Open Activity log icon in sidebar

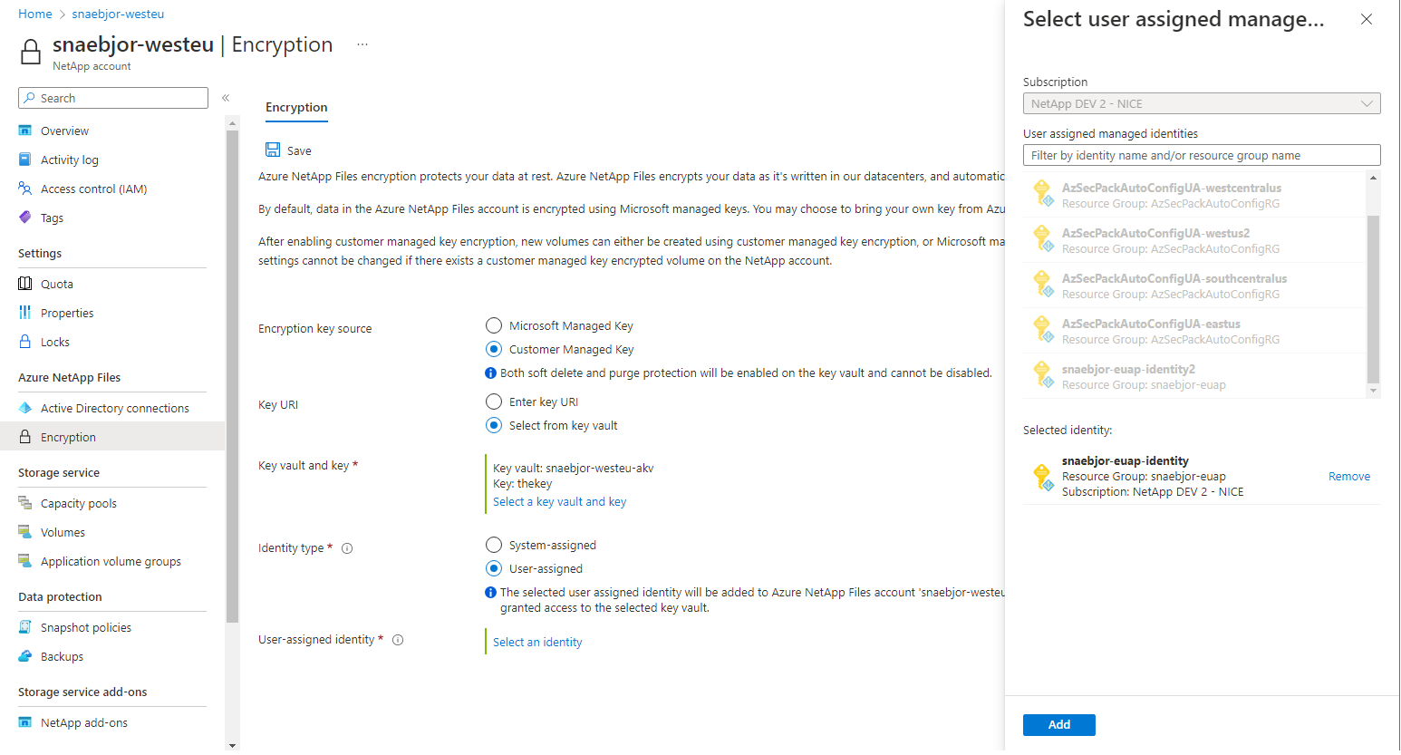25,160
